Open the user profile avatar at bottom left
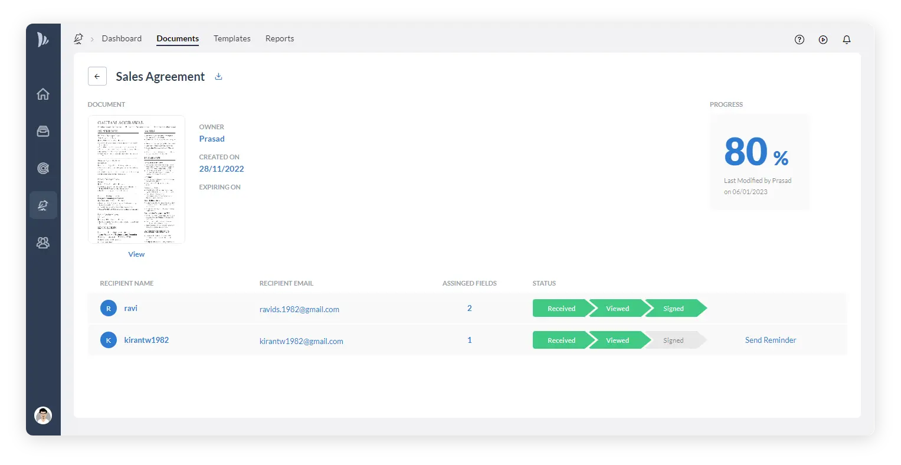 point(42,415)
